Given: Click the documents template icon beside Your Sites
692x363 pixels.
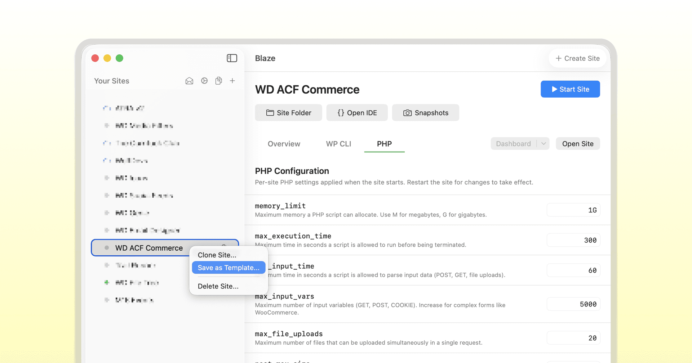Looking at the screenshot, I should [x=218, y=81].
